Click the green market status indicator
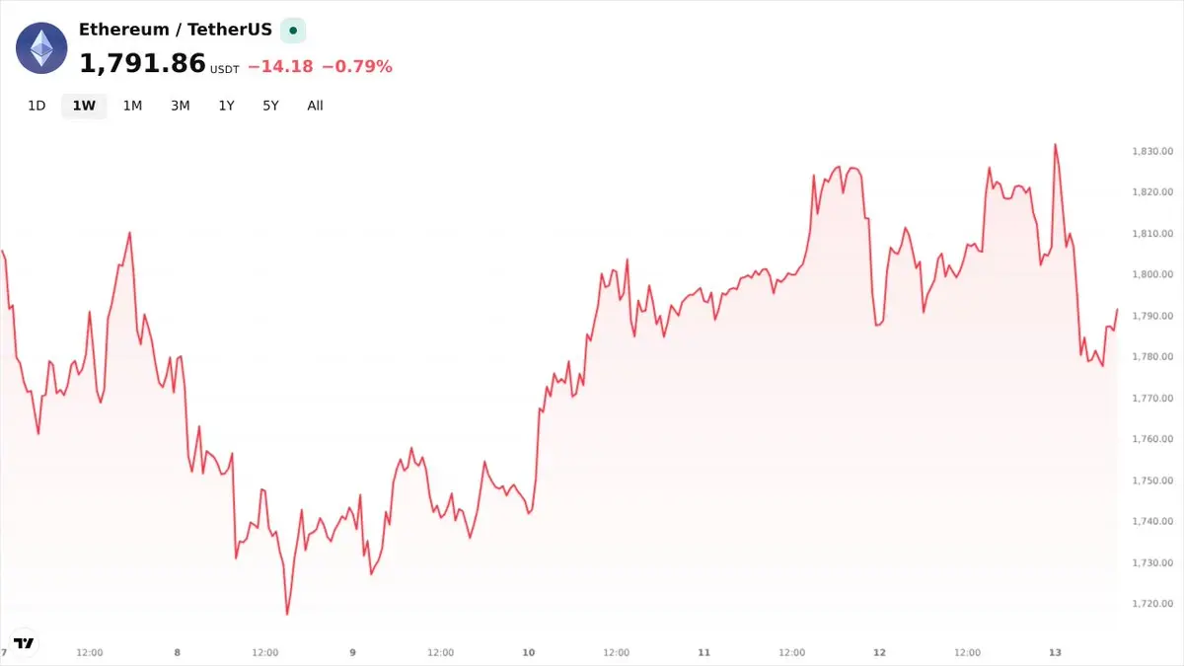The height and width of the screenshot is (666, 1184). click(293, 31)
